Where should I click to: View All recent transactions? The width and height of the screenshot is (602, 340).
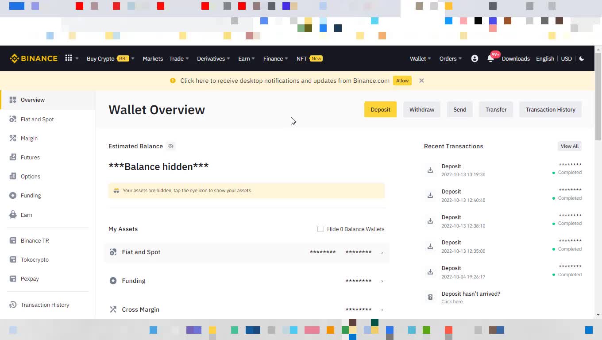(569, 146)
